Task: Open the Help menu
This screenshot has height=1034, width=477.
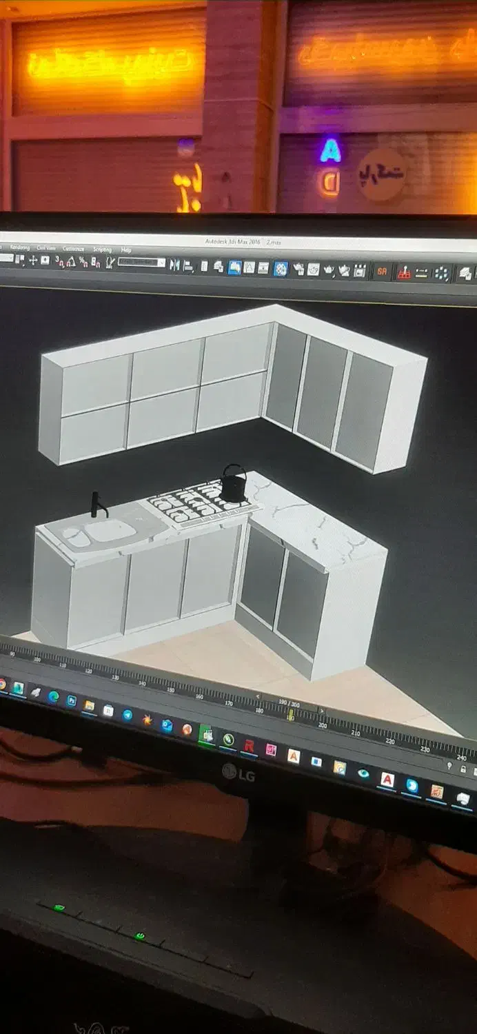Action: click(126, 250)
